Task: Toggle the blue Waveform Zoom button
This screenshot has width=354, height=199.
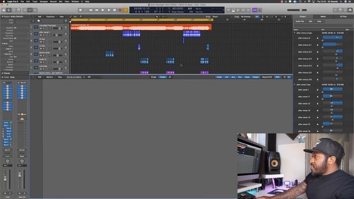Action: 257,17
